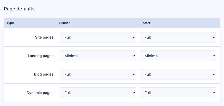Expand the Landing pages Header dropdown
The width and height of the screenshot is (224, 106).
click(x=98, y=56)
